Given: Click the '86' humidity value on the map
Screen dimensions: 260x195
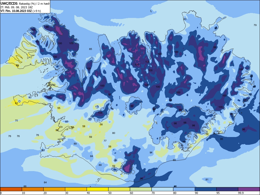Looking at the screenshot, I should tap(25, 186).
